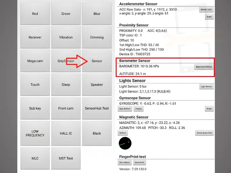Start the Power Noise Test
The image size is (231, 173).
(x=204, y=133)
